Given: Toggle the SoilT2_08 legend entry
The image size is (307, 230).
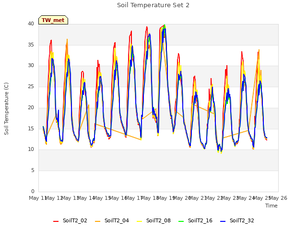Looking at the screenshot, I should point(153,220).
